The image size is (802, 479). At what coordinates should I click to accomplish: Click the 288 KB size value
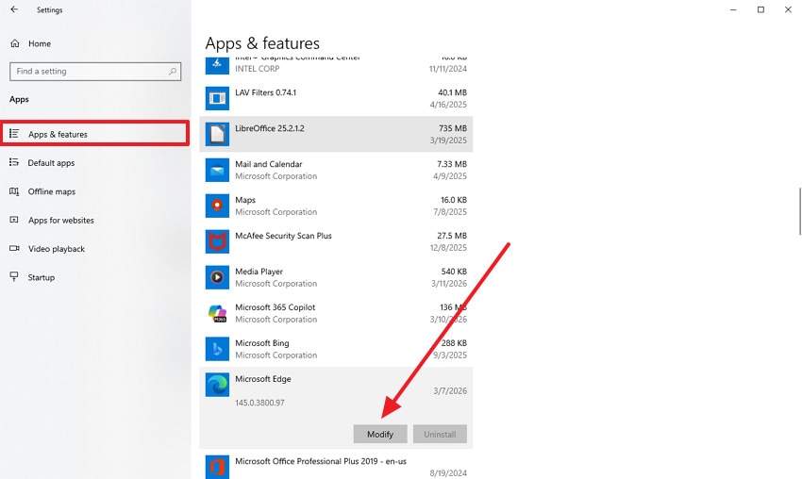[454, 343]
